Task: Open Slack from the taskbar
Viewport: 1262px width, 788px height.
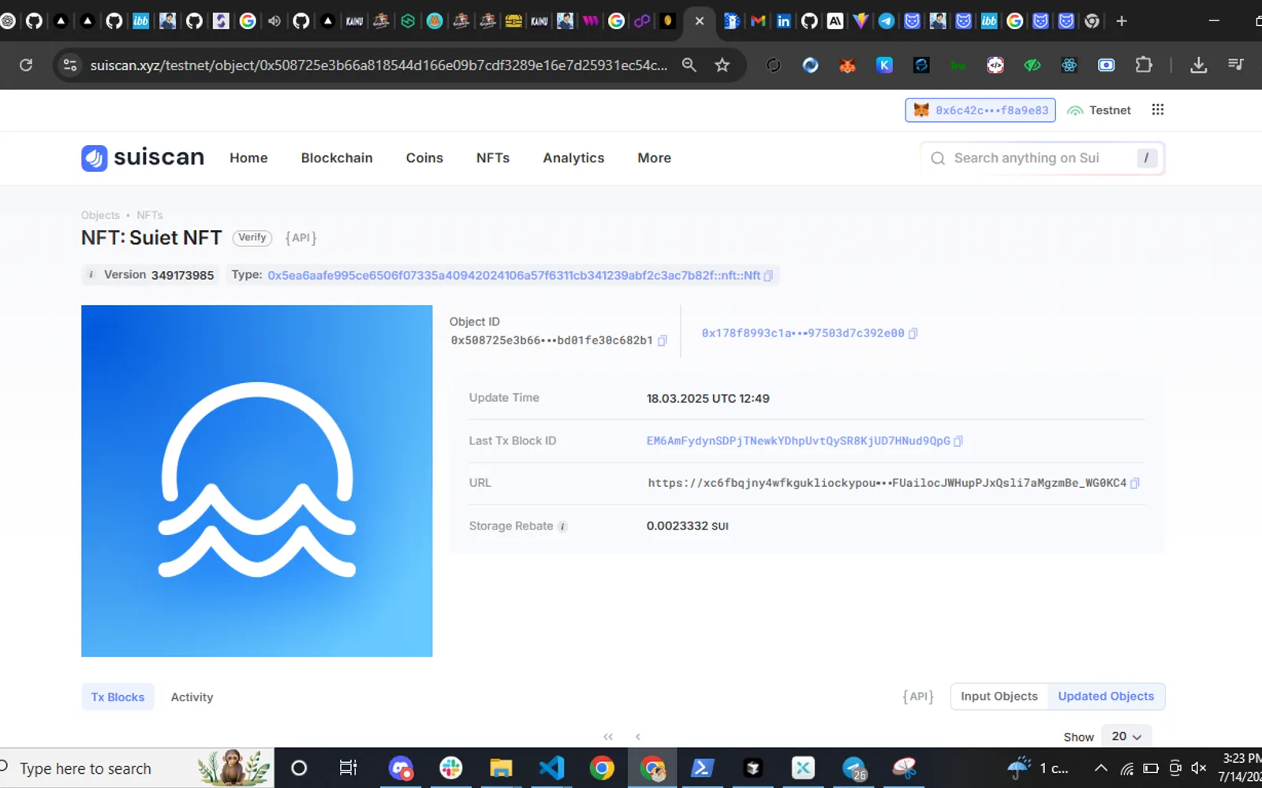Action: coord(451,768)
